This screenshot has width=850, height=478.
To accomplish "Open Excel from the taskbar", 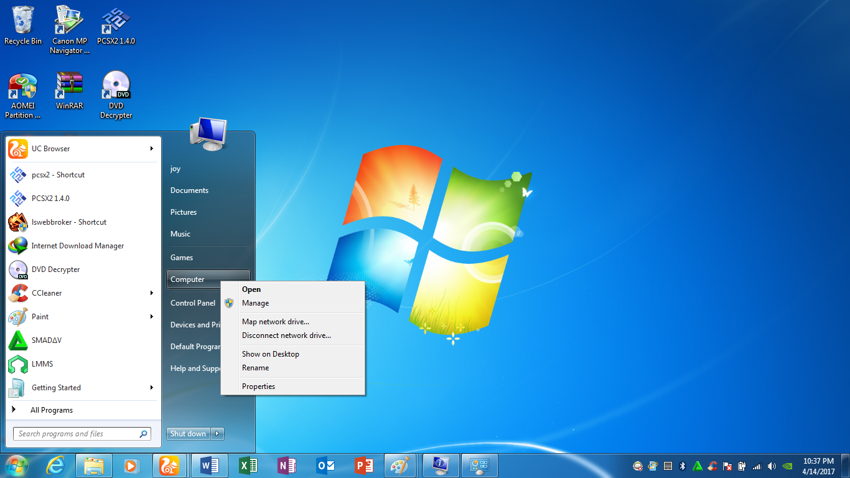I will 248,466.
